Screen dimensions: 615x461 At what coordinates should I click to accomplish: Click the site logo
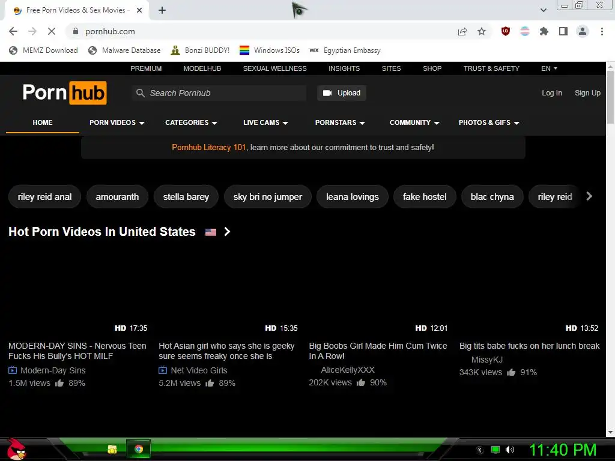(x=65, y=93)
